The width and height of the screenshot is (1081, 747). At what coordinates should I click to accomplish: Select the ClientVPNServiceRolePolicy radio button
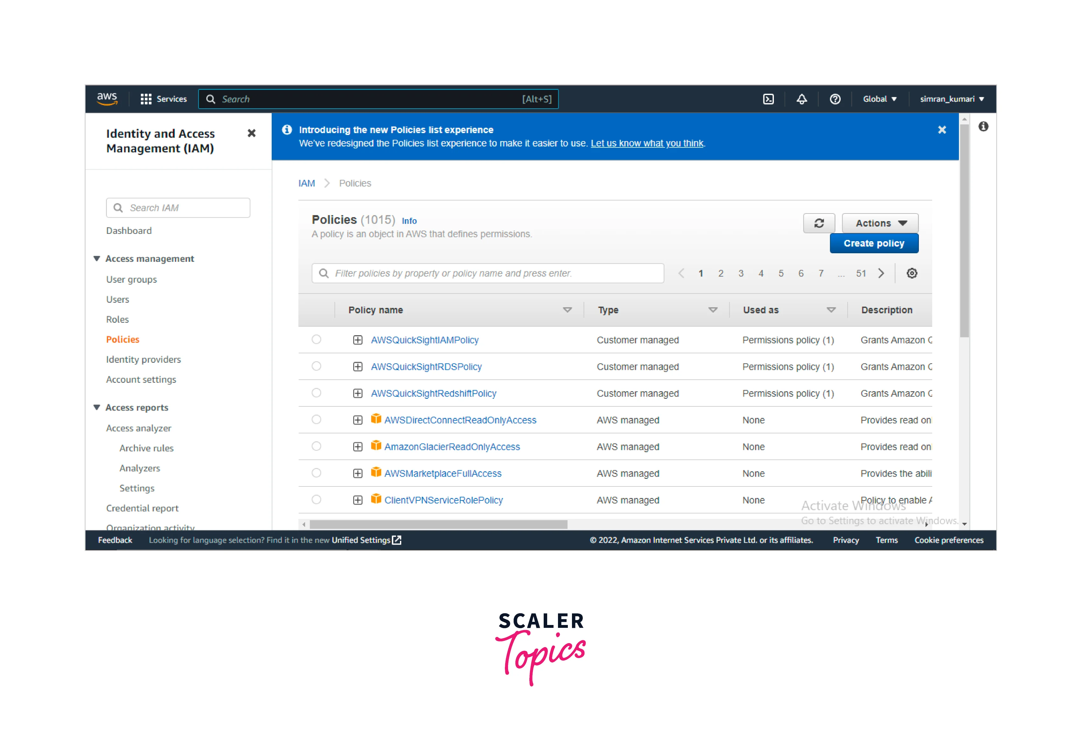(x=317, y=500)
